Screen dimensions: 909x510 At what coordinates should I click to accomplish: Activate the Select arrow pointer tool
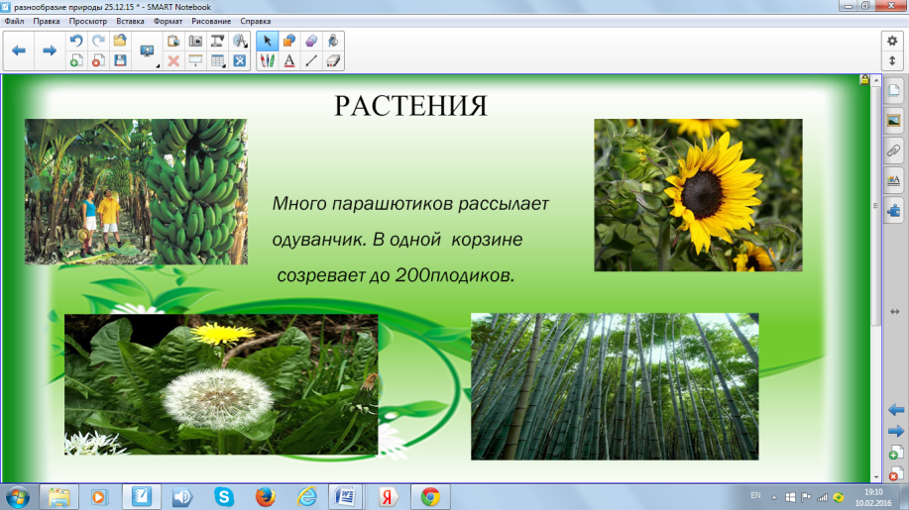tap(267, 41)
